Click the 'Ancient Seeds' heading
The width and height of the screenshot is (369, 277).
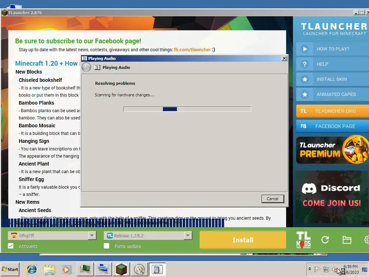coord(35,210)
